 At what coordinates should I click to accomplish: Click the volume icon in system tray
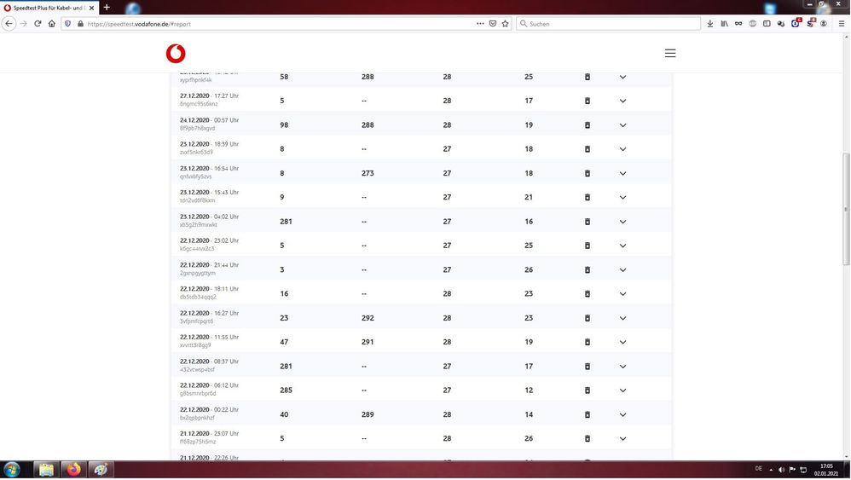(782, 470)
